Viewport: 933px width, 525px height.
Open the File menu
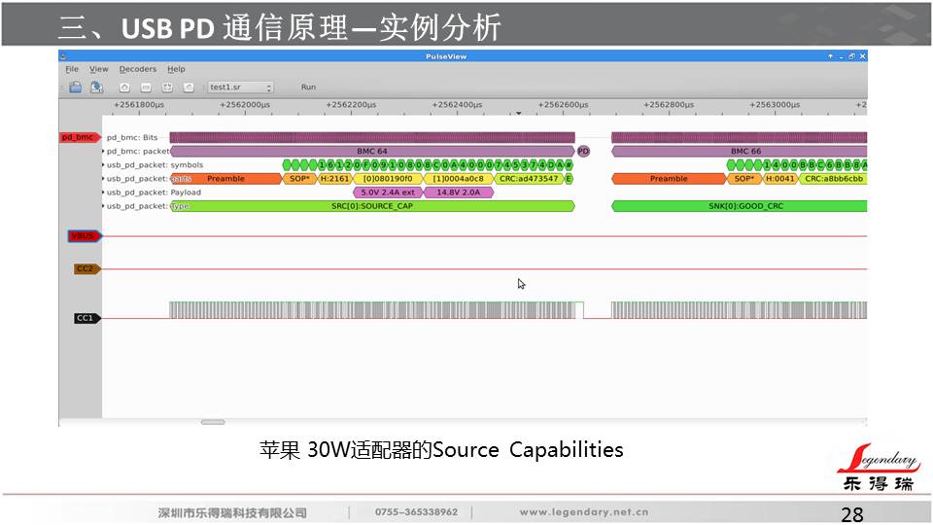72,70
